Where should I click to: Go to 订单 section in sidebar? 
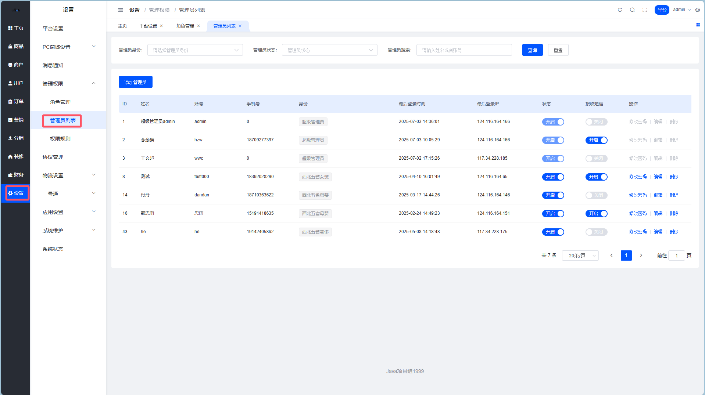point(16,101)
